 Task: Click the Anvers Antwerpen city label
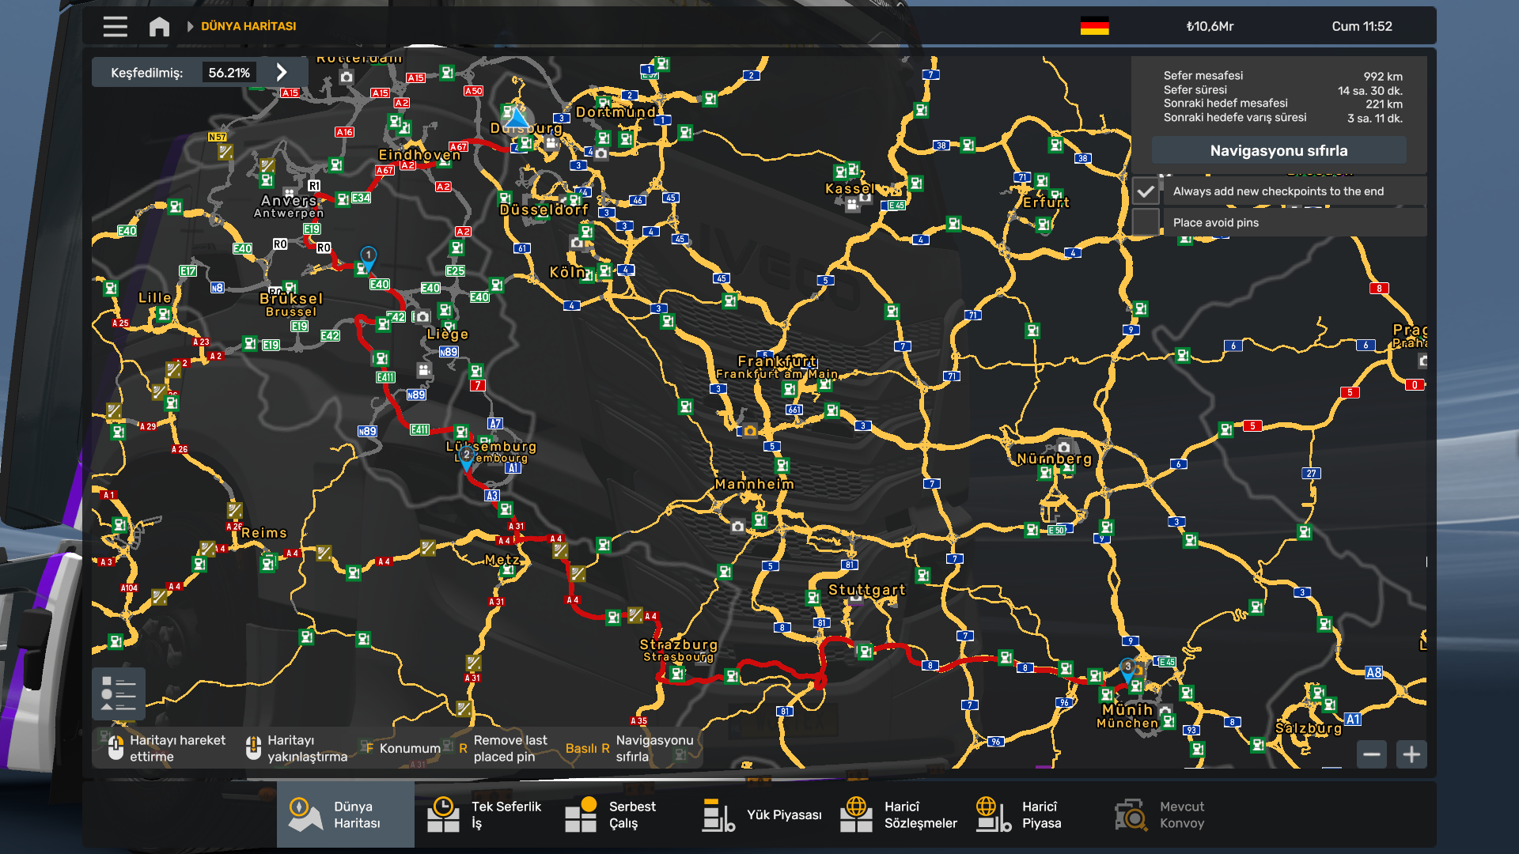[289, 206]
